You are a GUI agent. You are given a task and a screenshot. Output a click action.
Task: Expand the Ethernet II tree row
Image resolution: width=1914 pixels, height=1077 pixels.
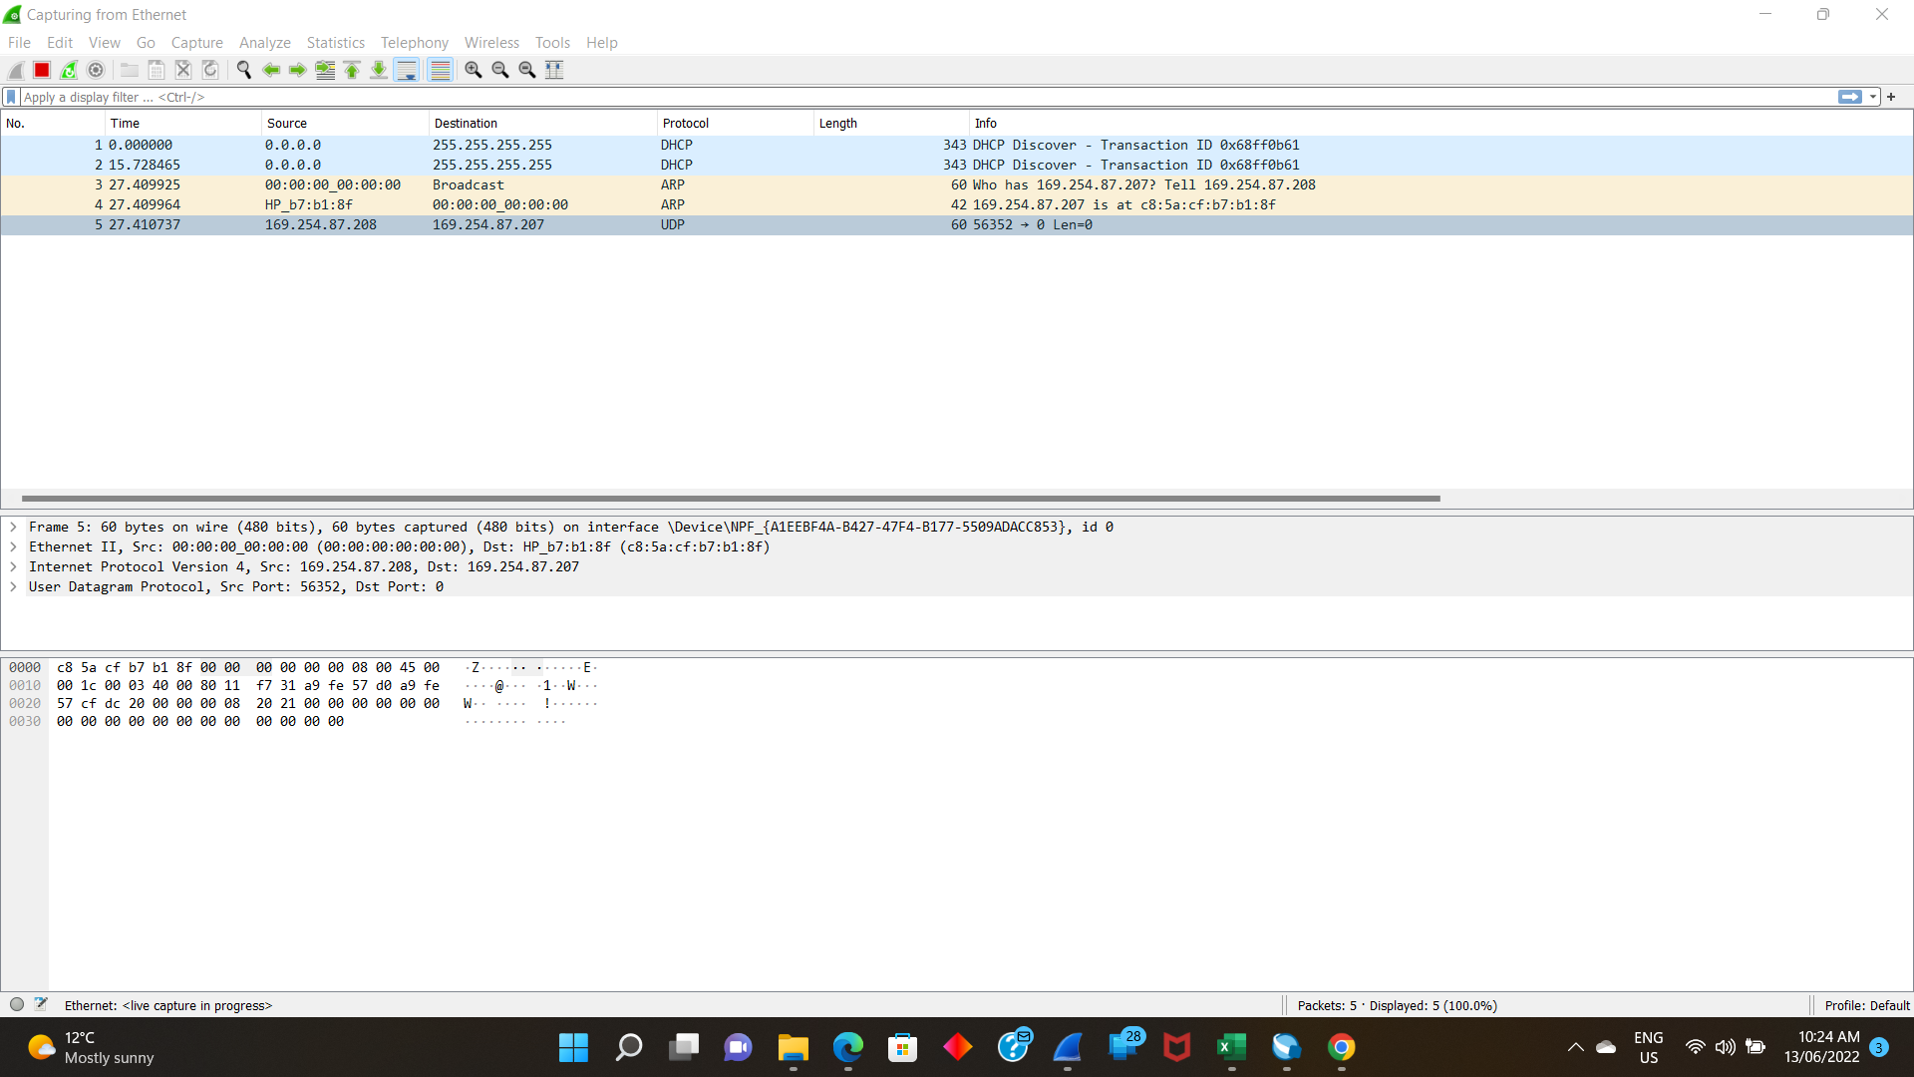(x=13, y=546)
